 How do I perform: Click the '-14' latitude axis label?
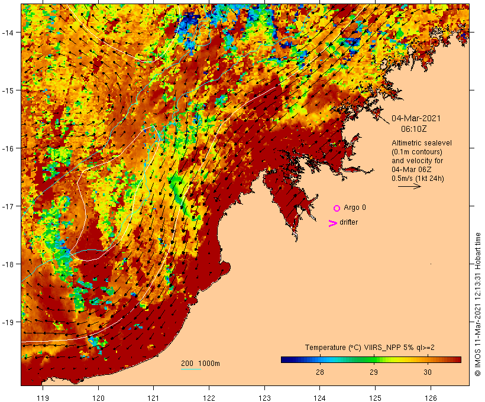pos(7,32)
